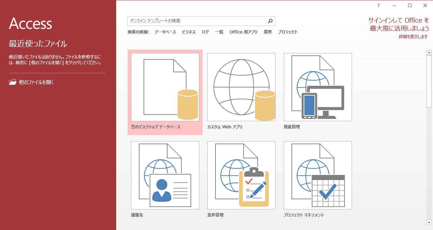This screenshot has height=230, width=433.
Task: Click 詳細を表示します link
Action: point(413,36)
